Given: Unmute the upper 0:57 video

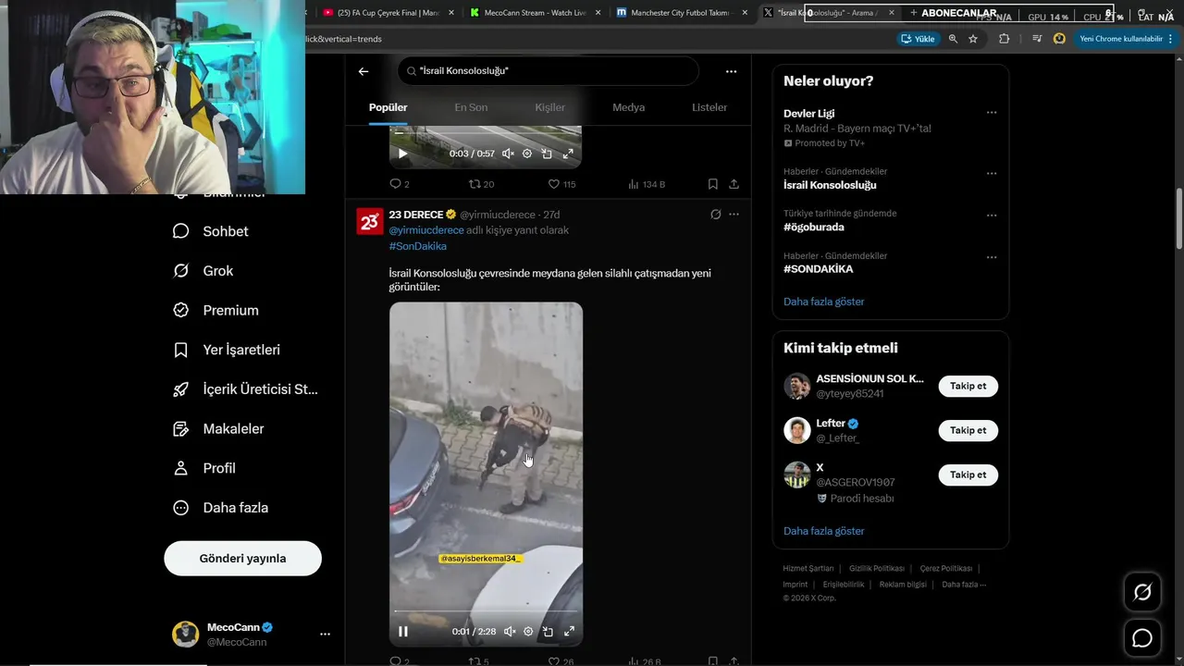Looking at the screenshot, I should (508, 154).
